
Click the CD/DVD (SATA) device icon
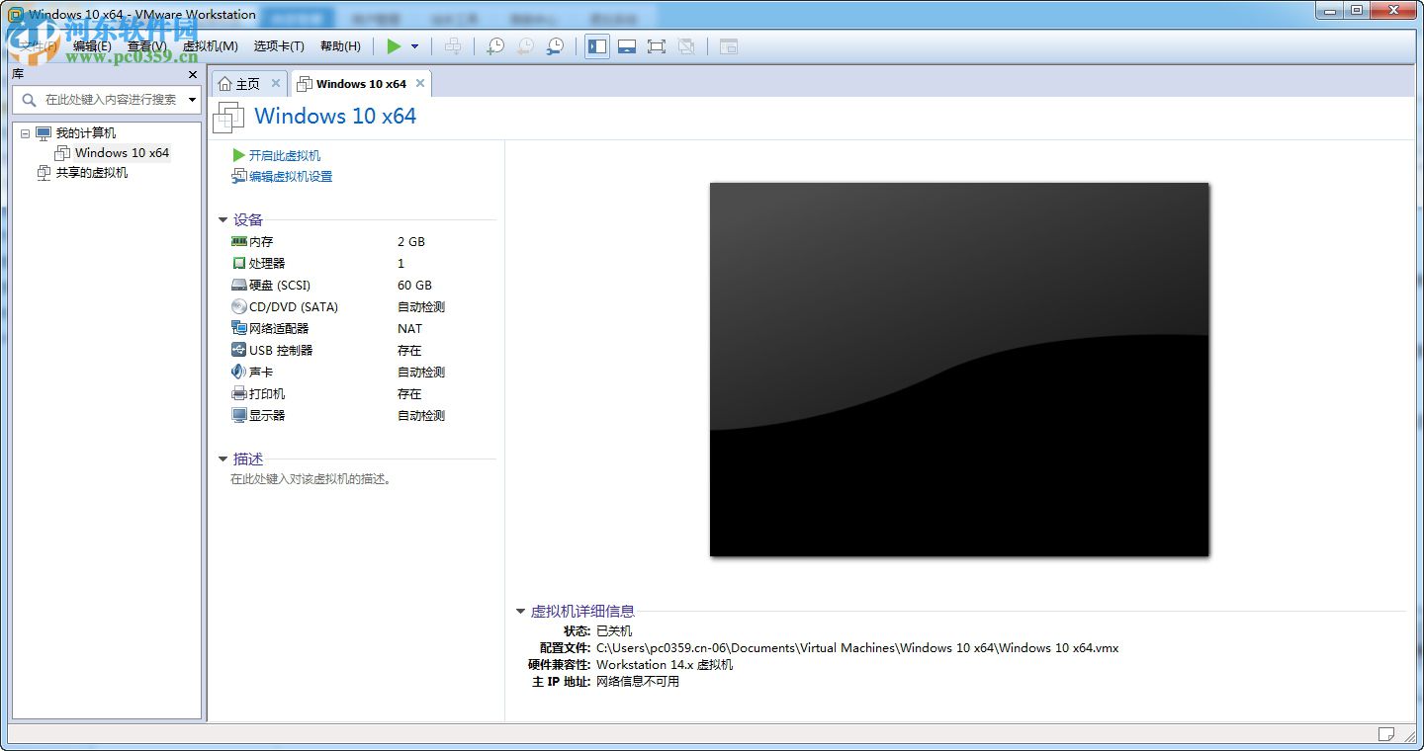click(x=239, y=306)
